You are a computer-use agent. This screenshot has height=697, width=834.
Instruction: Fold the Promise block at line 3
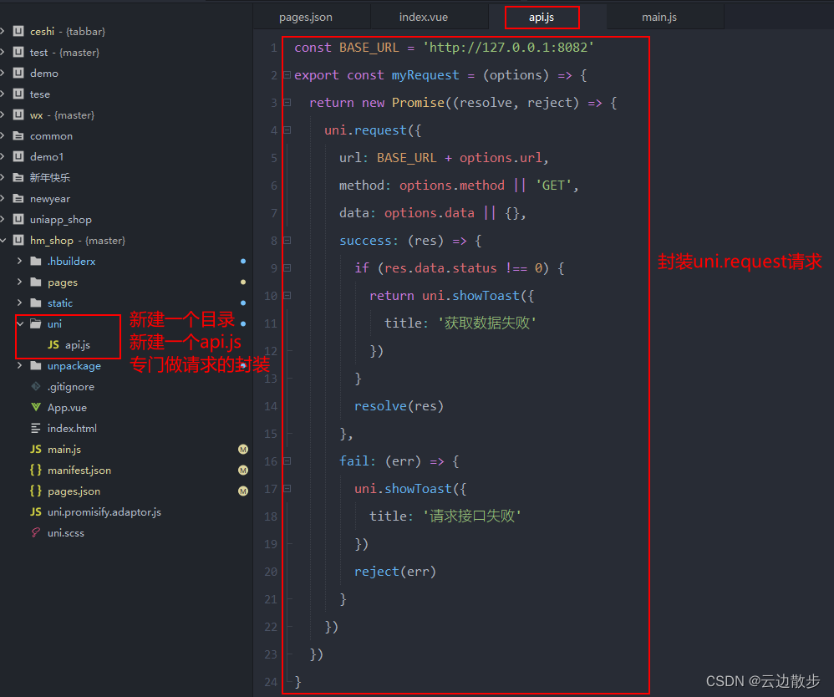[287, 103]
